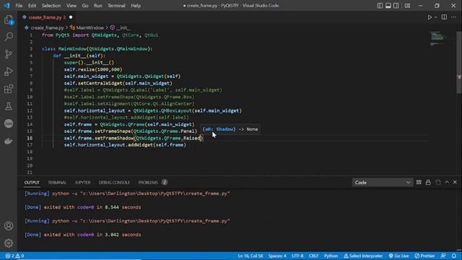Open the Terminal menu
The height and width of the screenshot is (260, 462).
tap(116, 6)
